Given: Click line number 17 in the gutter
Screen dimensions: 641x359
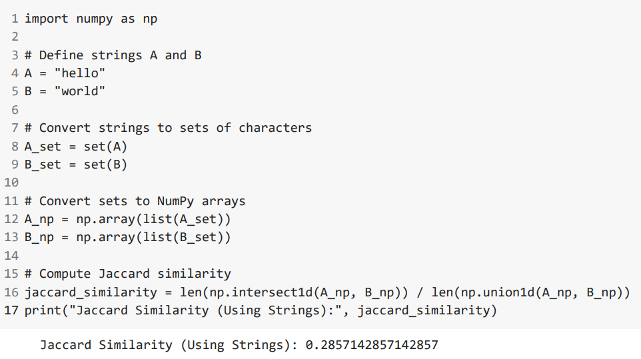Looking at the screenshot, I should click(11, 310).
